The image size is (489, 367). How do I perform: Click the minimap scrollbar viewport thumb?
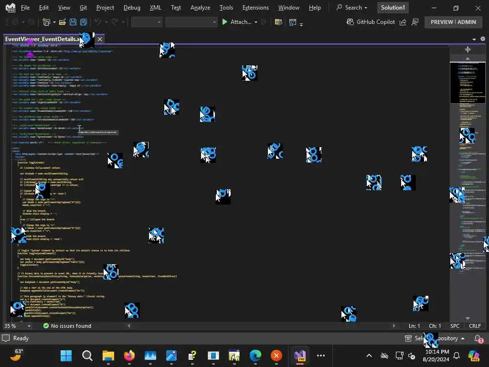click(468, 82)
